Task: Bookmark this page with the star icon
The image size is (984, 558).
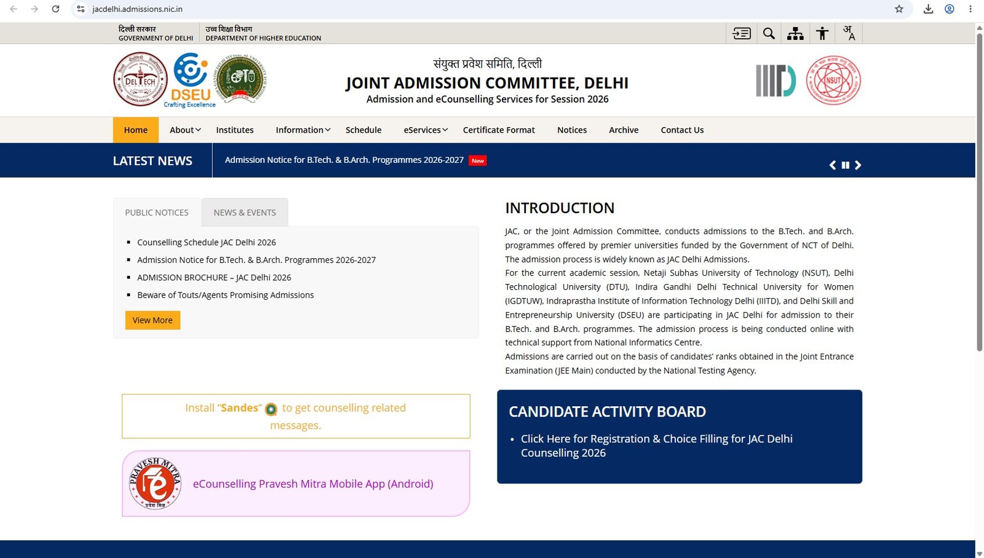Action: 899,9
